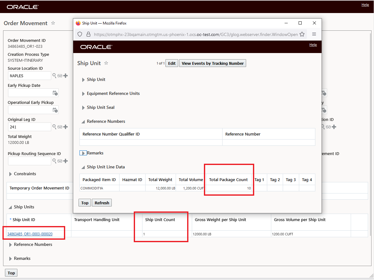The image size is (374, 280).
Task: Click the Order Movement ID value 34863485_OR1-023
Action: click(25, 47)
